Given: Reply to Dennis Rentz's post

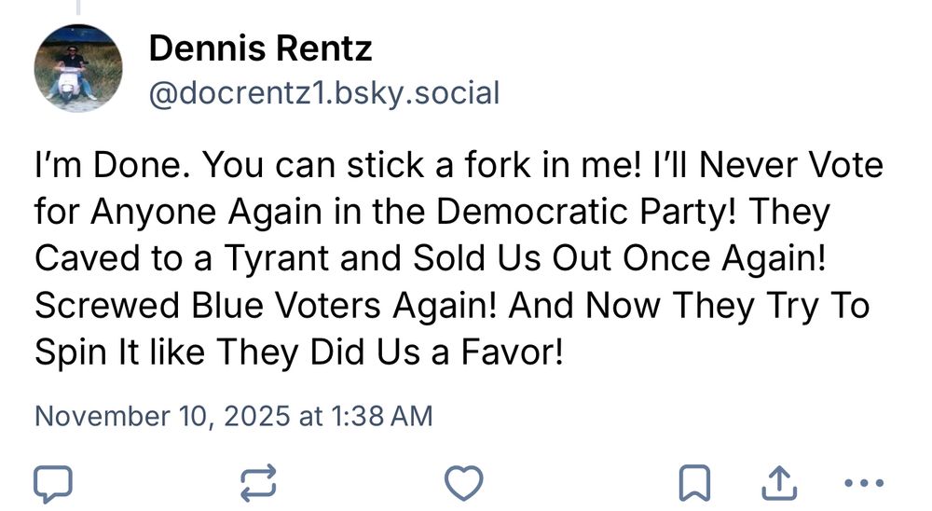Looking at the screenshot, I should (x=52, y=482).
